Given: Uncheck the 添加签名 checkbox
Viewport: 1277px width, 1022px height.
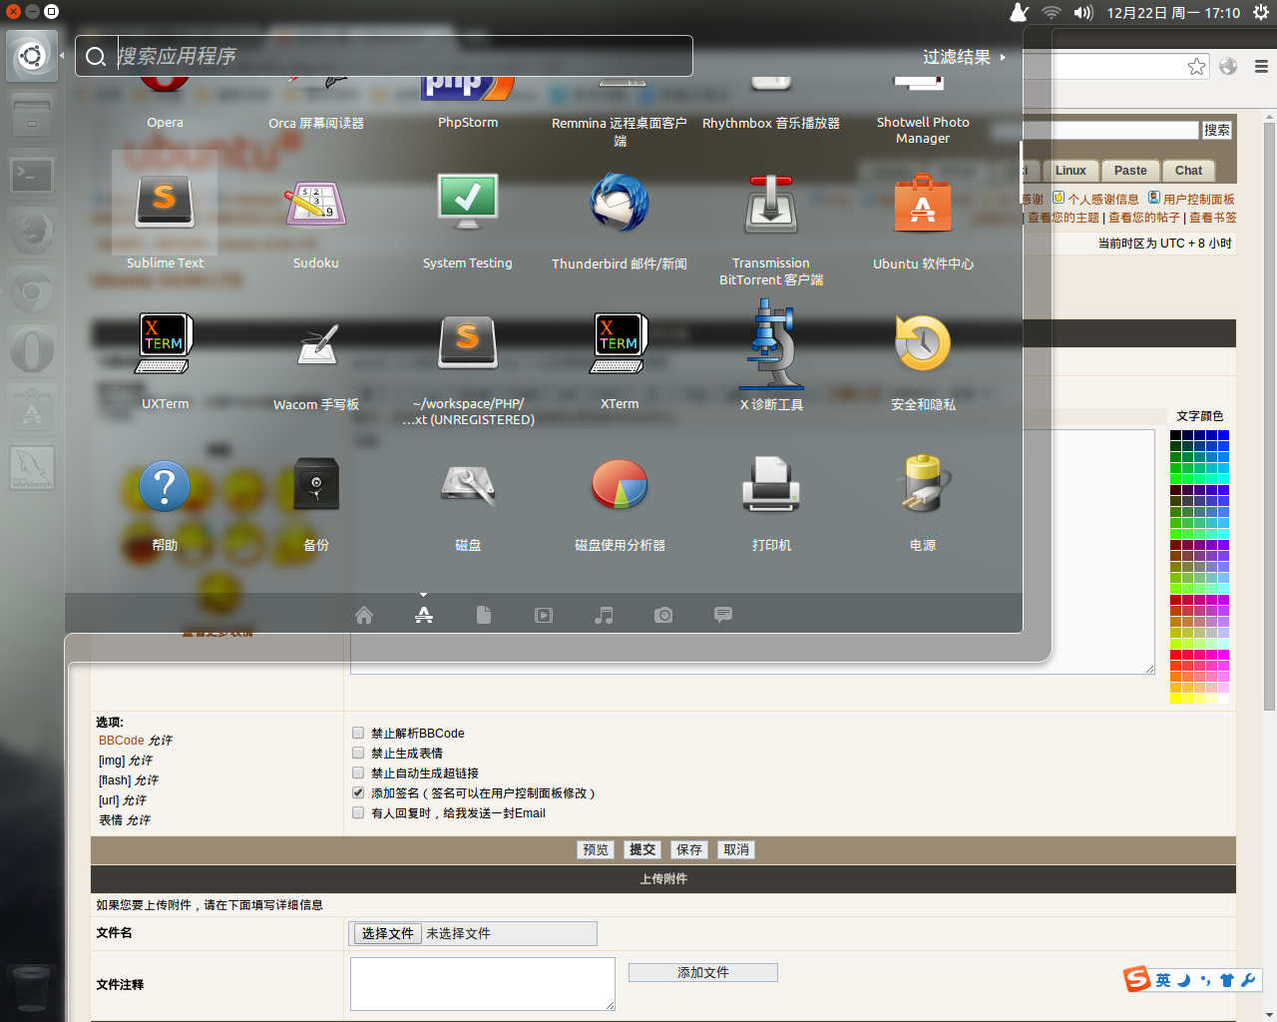Looking at the screenshot, I should coord(358,792).
